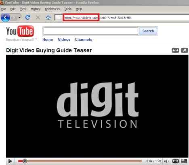Open the Edit menu

[x=13, y=9]
